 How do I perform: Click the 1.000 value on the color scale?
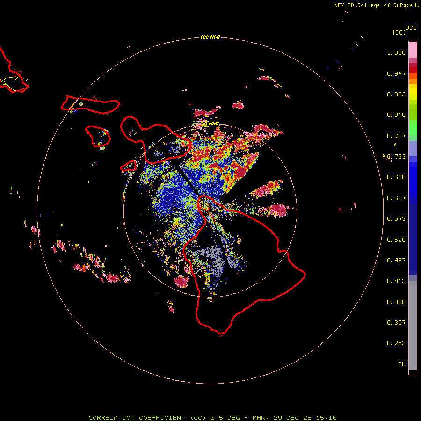point(396,52)
